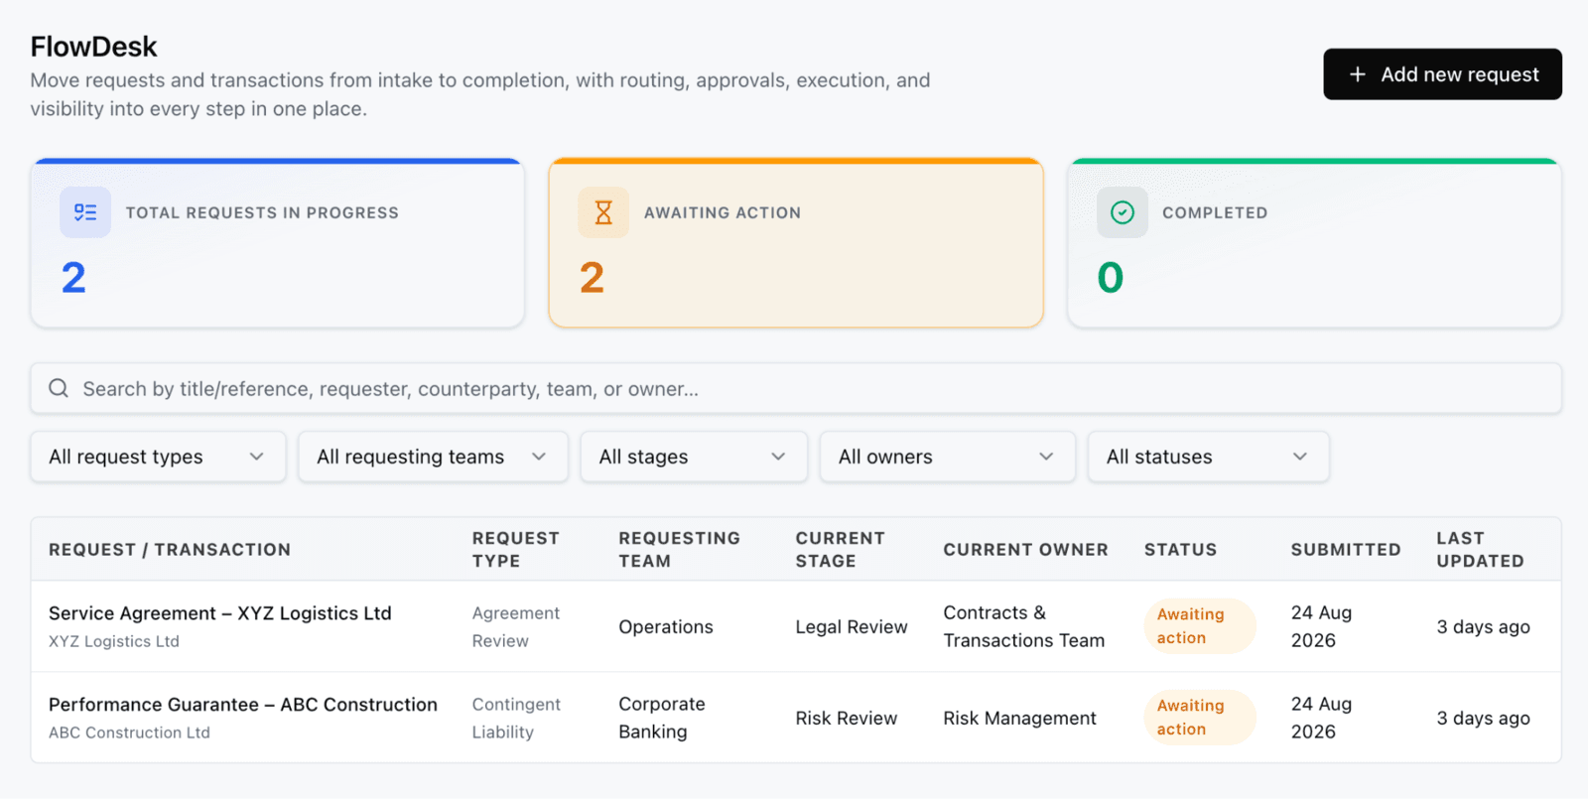Image resolution: width=1588 pixels, height=799 pixels.
Task: Click the Contingent Liability request type cell
Action: click(x=516, y=718)
